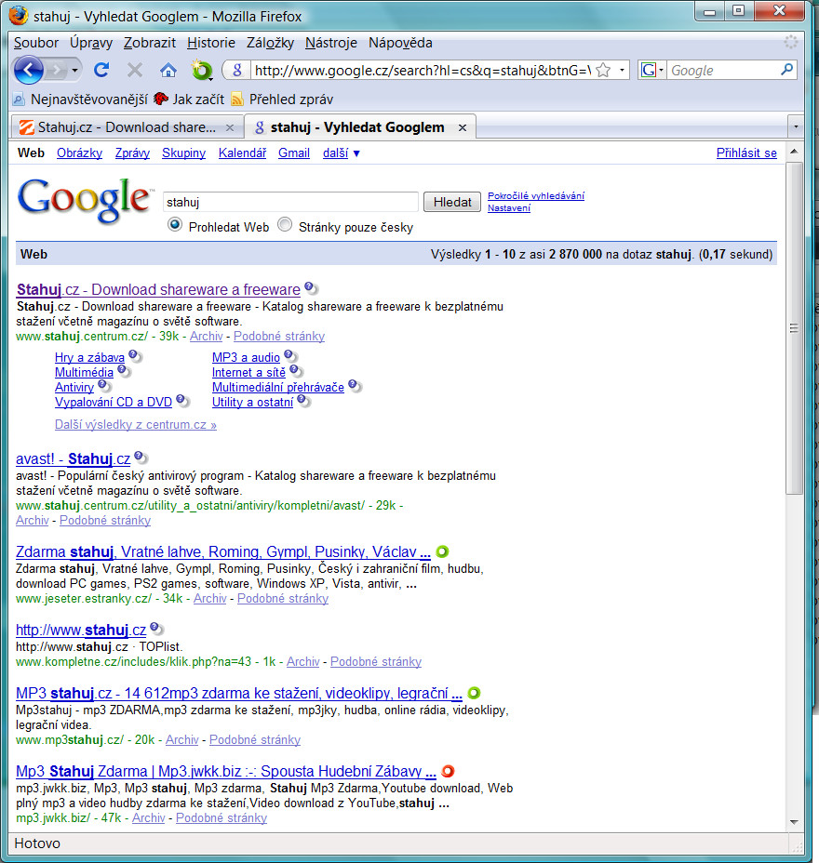
Task: Expand the další dropdown link
Action: (341, 153)
